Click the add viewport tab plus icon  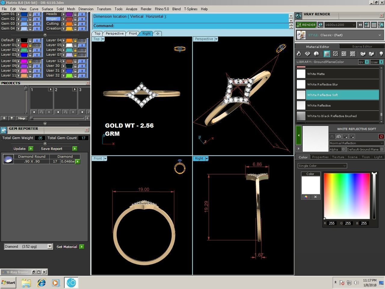pos(157,33)
